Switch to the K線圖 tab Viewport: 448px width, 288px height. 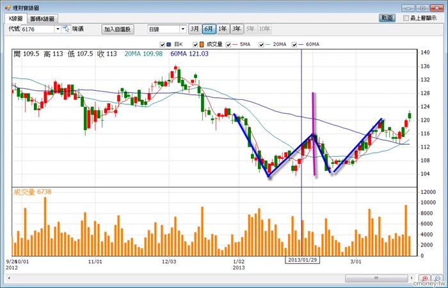tap(15, 19)
